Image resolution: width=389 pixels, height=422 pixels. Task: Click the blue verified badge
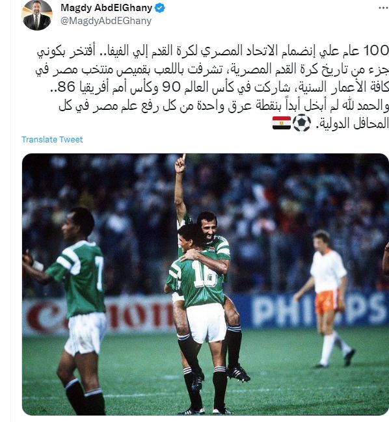click(x=160, y=8)
